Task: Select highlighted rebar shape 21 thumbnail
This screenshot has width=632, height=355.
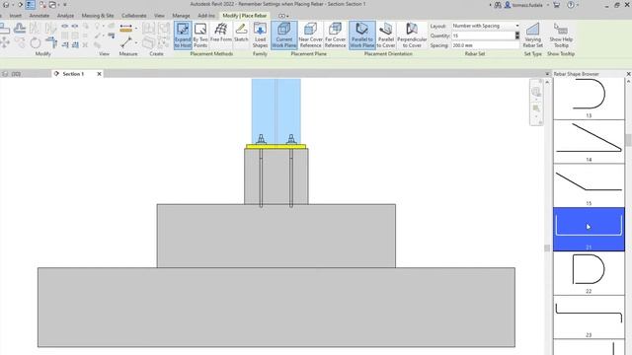Action: coord(589,230)
